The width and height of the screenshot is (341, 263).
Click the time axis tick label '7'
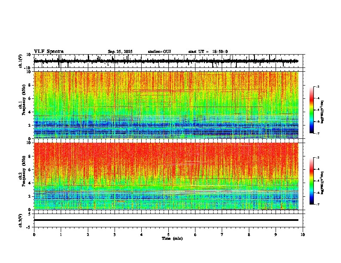[222, 235]
